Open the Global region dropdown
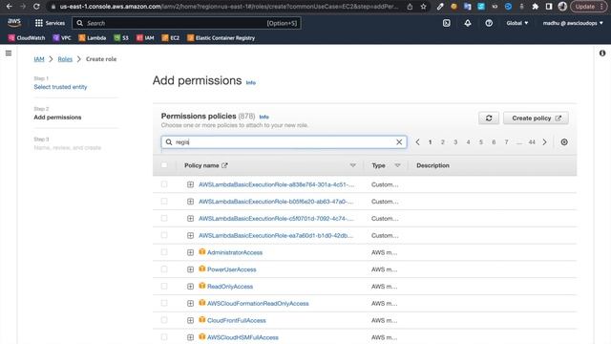This screenshot has height=344, width=611. click(x=517, y=23)
